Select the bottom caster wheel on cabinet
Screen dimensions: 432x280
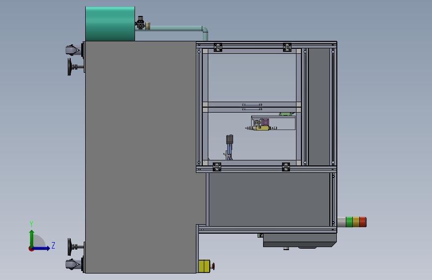(x=73, y=264)
